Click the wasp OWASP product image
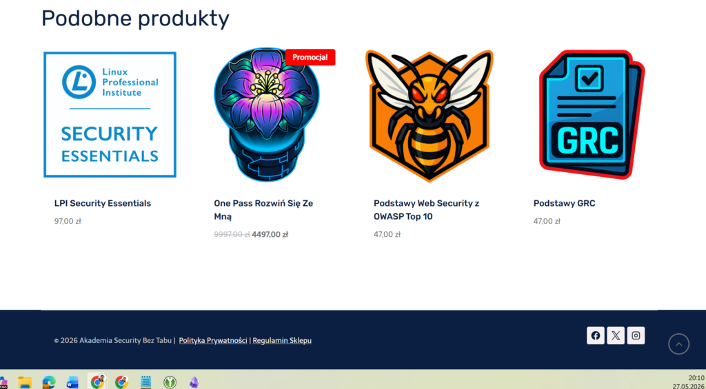The height and width of the screenshot is (389, 706). (x=429, y=116)
